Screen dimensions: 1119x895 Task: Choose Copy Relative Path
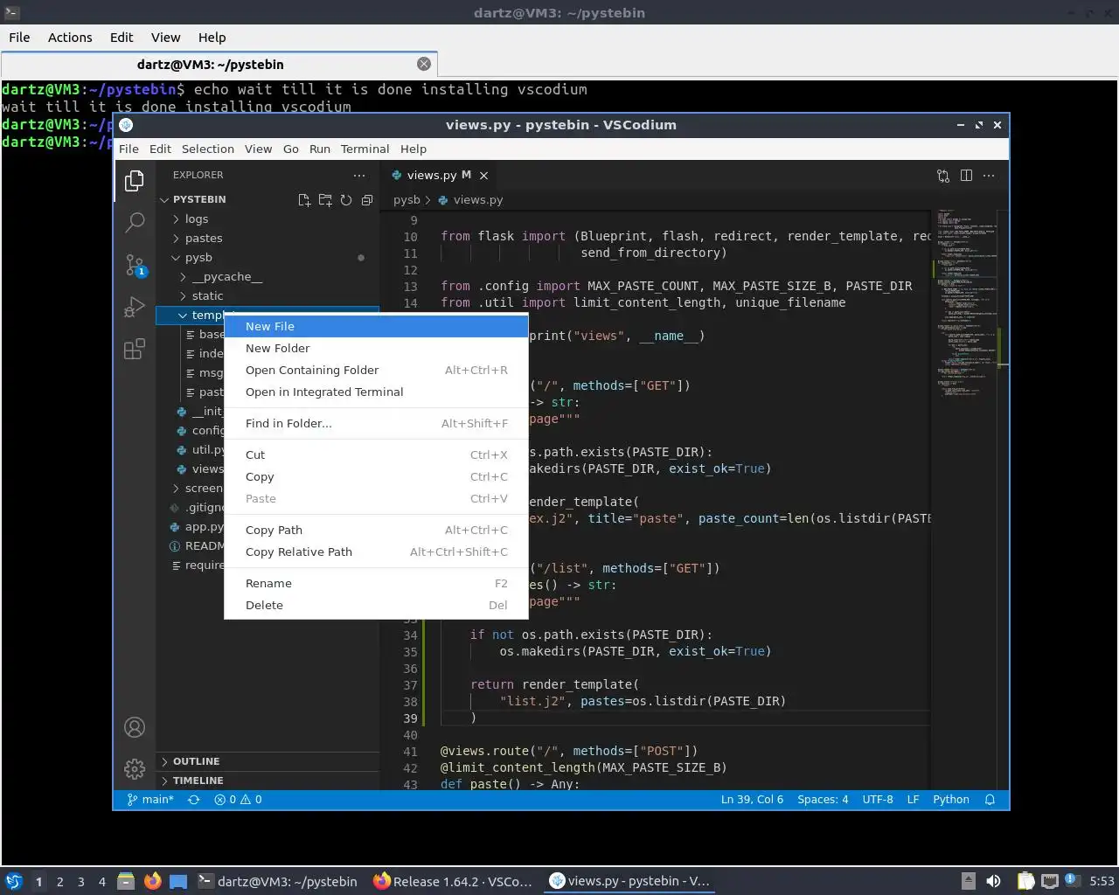pos(376,552)
